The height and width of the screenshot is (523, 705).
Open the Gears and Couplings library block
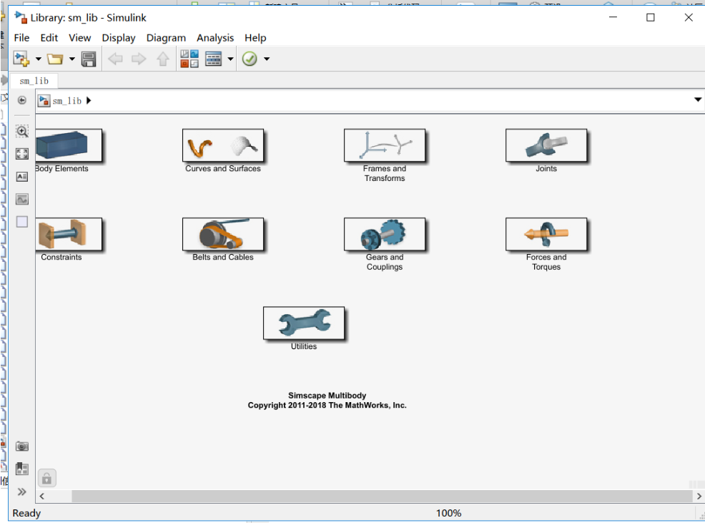point(385,234)
